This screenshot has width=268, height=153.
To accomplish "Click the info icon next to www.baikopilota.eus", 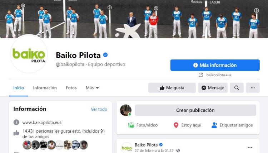I will (16, 122).
